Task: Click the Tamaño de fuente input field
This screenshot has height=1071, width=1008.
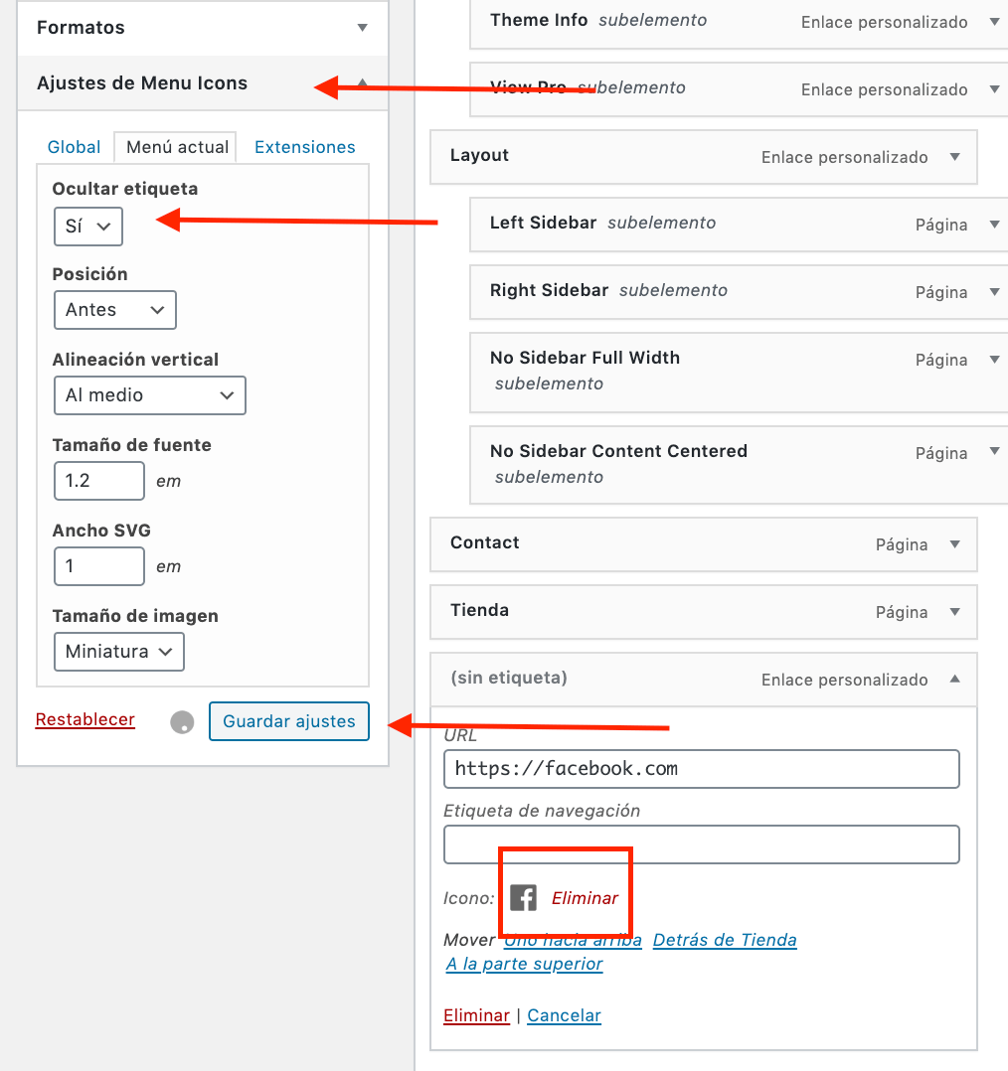Action: click(99, 481)
